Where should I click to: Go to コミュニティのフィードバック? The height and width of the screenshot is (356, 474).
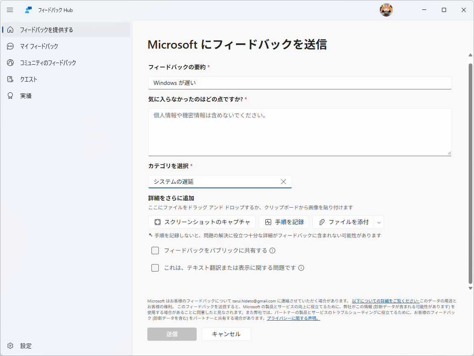click(66, 63)
